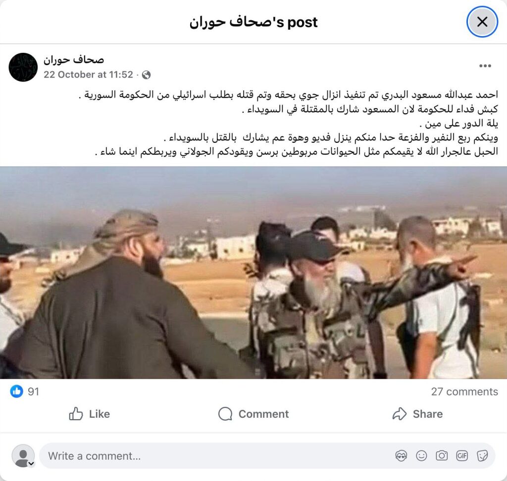Insert an avatar sticker in comment
This screenshot has width=507, height=481.
tap(401, 456)
